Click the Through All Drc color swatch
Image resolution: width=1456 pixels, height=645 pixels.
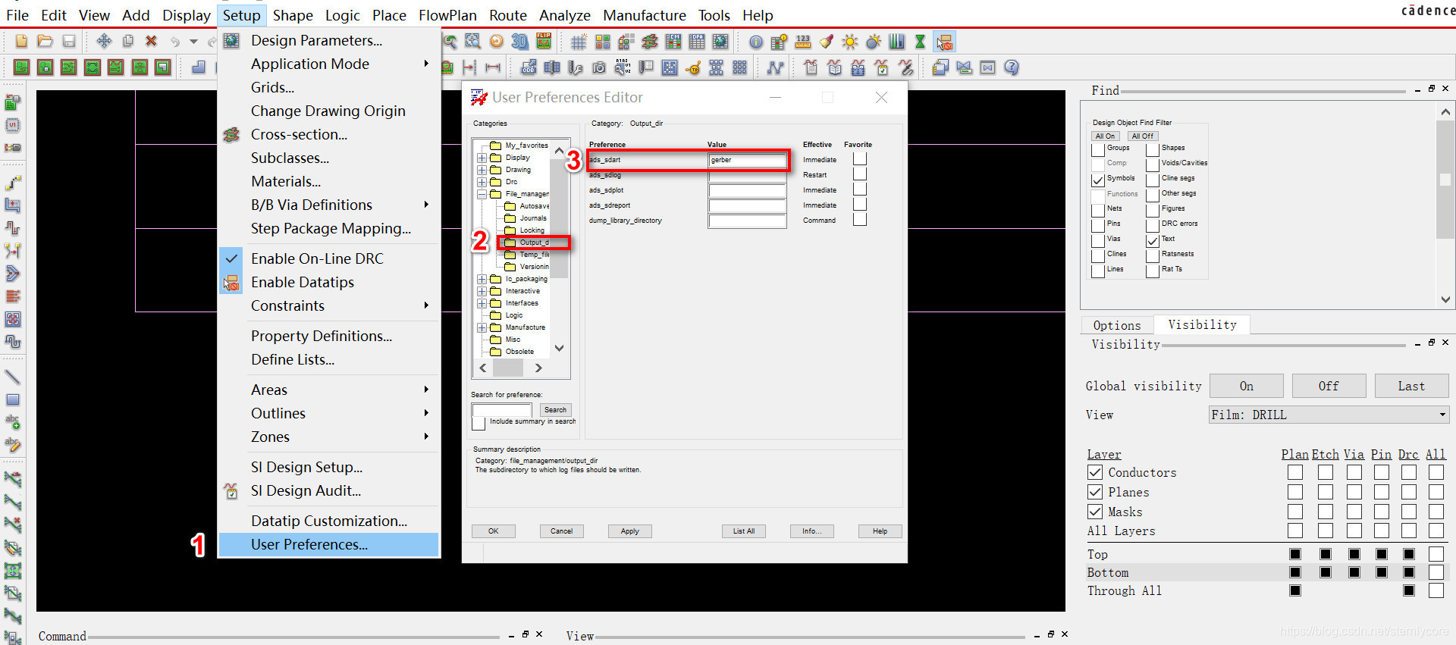(x=1409, y=590)
